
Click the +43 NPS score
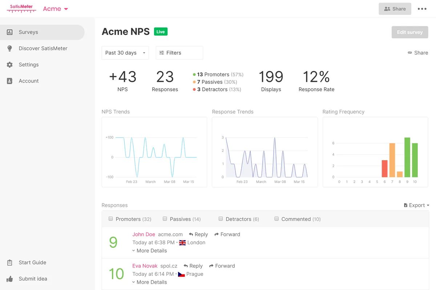122,77
